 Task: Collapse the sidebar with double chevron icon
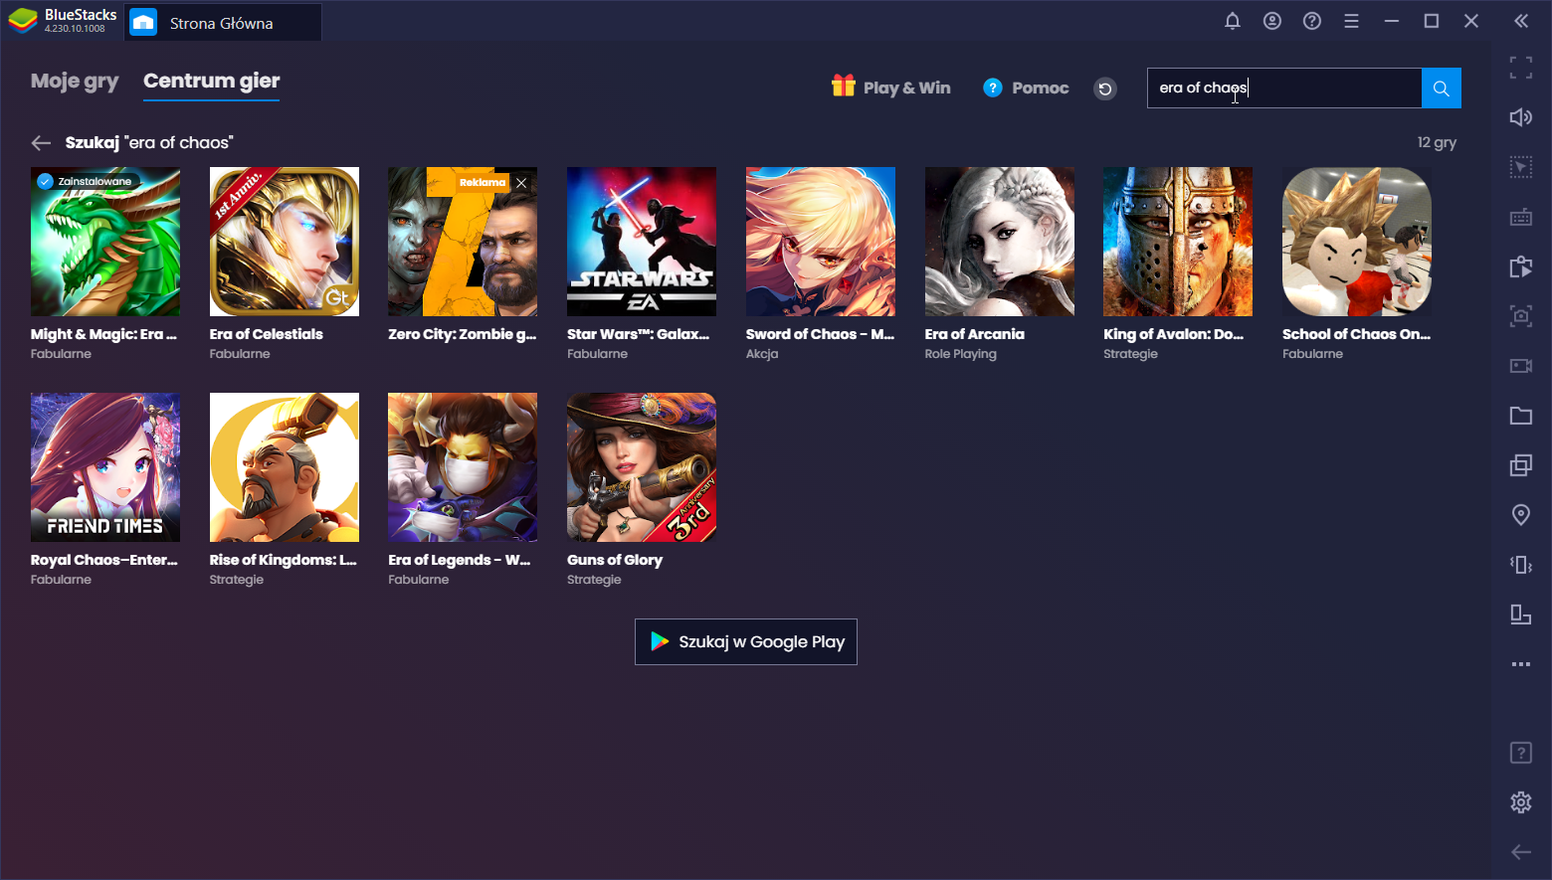1520,21
